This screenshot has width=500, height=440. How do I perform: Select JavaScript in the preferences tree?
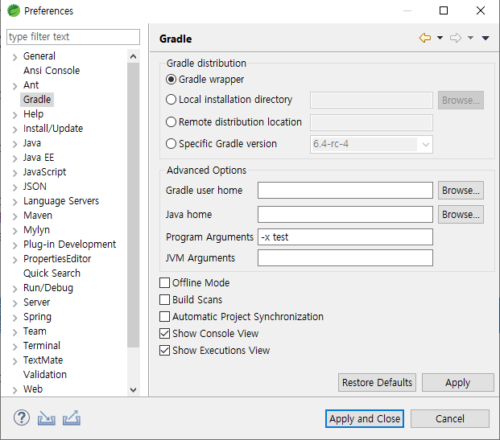(x=44, y=171)
